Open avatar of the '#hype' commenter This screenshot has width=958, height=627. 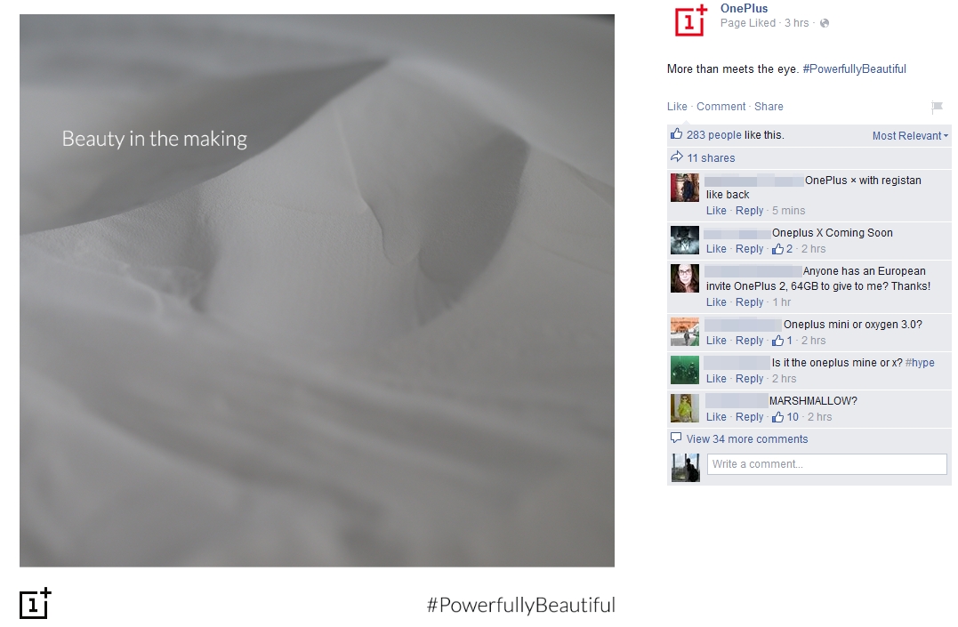[x=685, y=370]
